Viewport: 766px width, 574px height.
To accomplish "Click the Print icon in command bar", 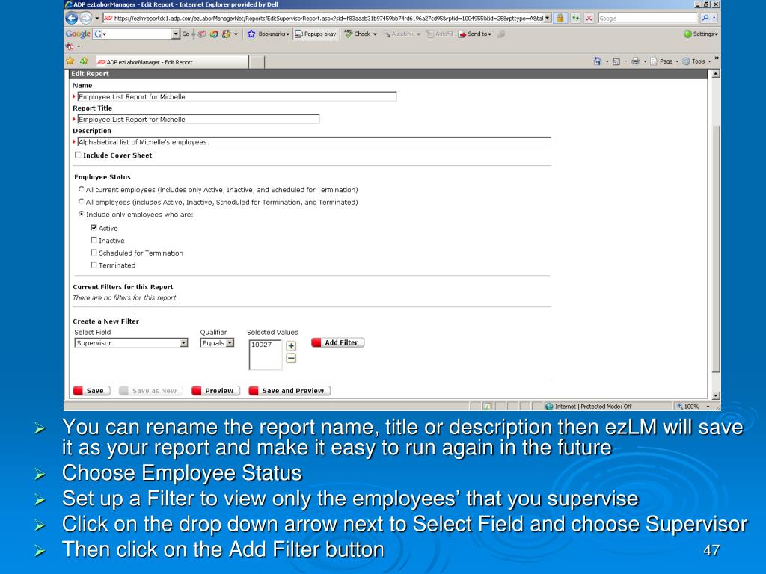I will [635, 61].
